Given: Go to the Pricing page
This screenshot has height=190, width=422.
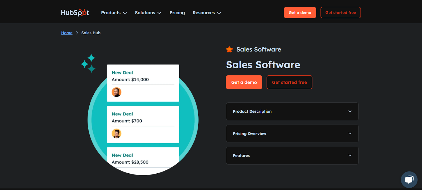Looking at the screenshot, I should tap(177, 13).
